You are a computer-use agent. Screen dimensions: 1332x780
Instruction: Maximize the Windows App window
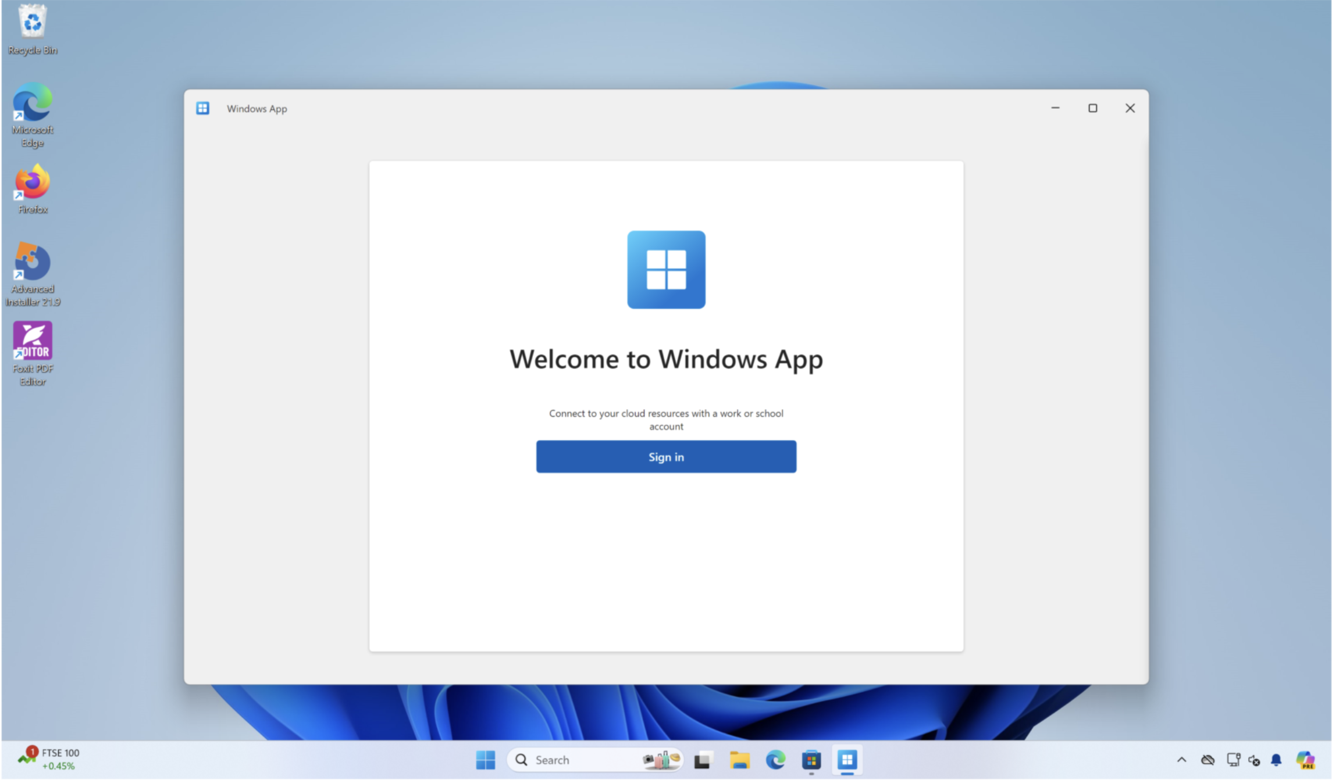(1092, 108)
